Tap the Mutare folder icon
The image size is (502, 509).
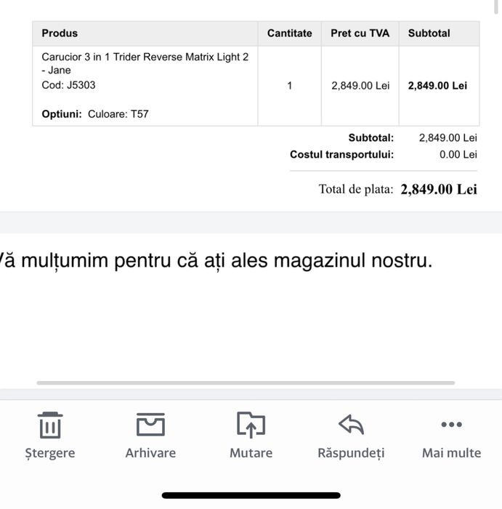click(x=251, y=425)
